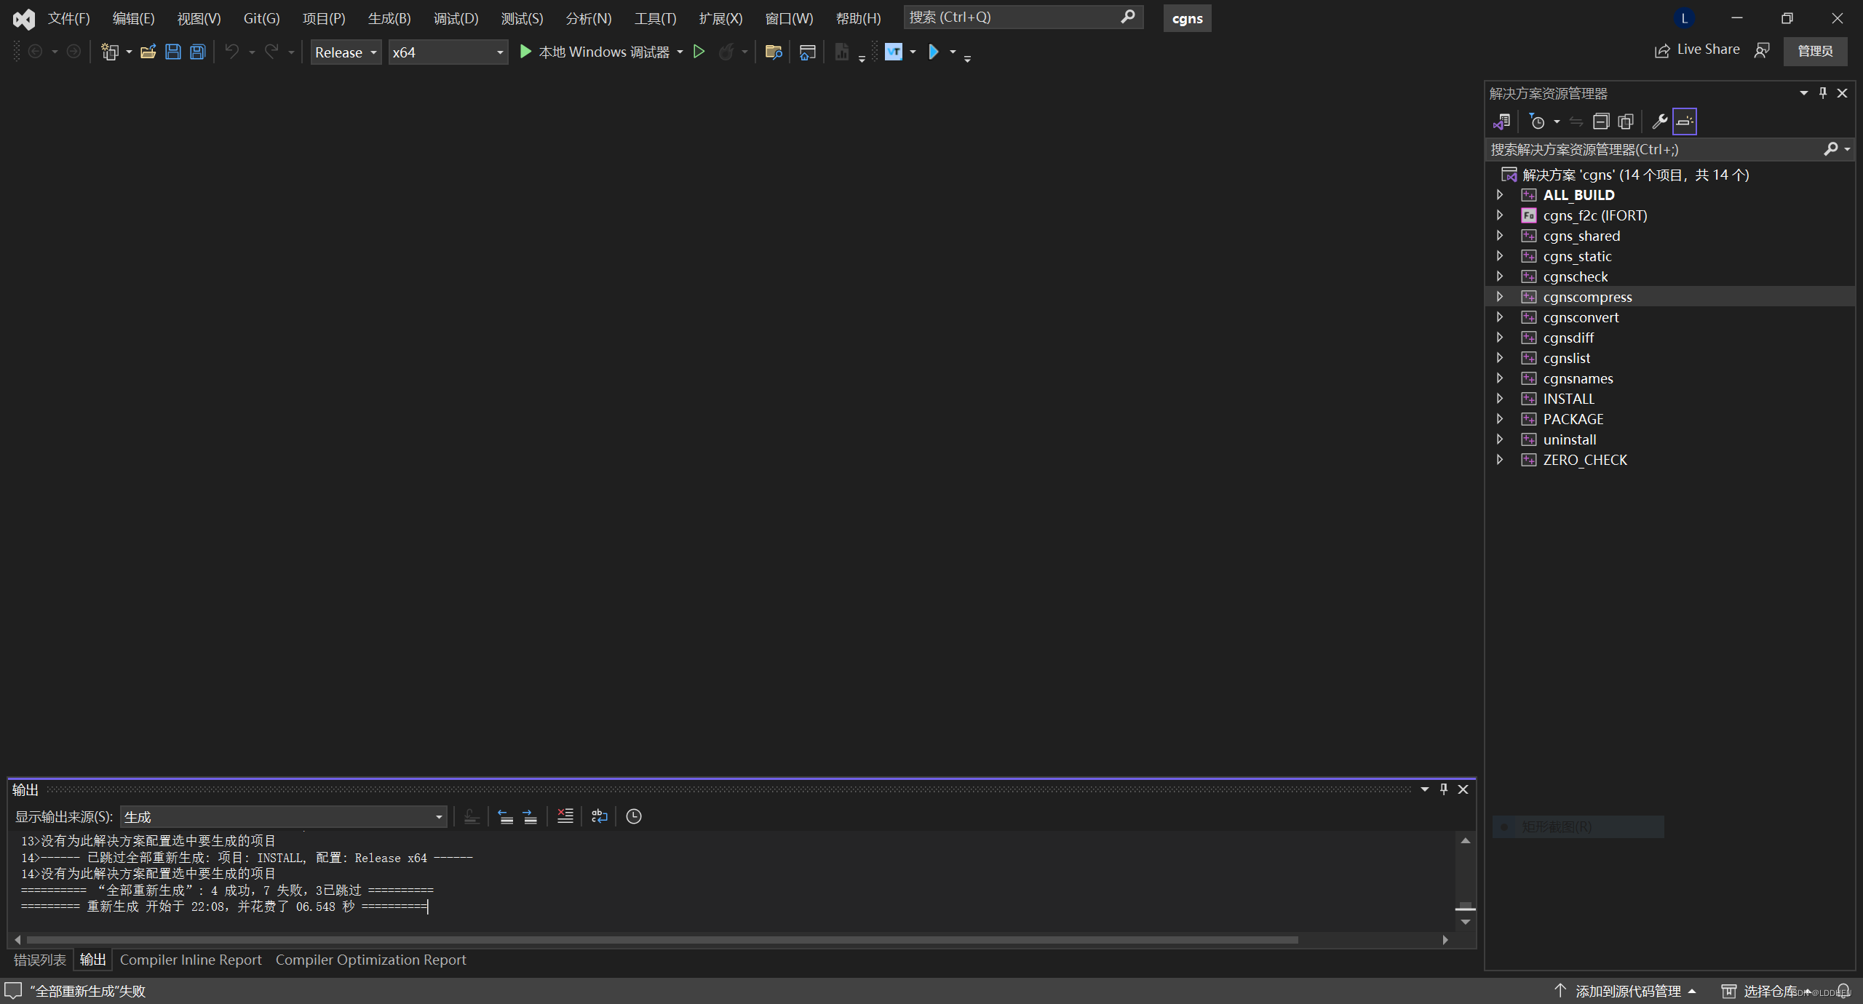1863x1004 pixels.
Task: Start without debugging using hollow green arrow
Action: (x=699, y=52)
